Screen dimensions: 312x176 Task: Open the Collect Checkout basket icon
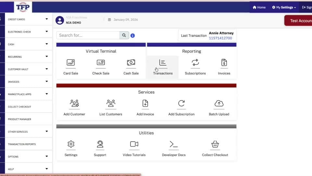pos(215,144)
